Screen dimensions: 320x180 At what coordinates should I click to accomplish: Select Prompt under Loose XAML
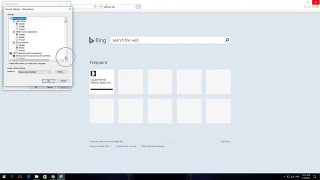(17, 29)
